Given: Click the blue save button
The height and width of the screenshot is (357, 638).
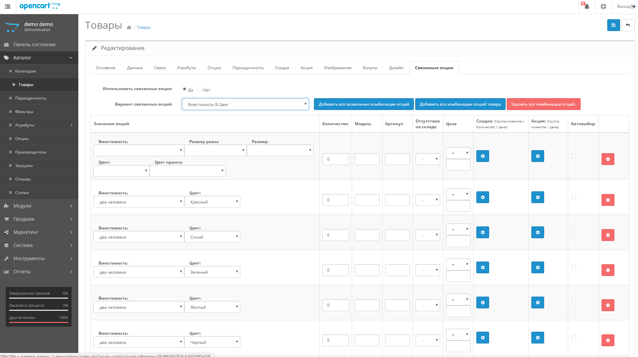Looking at the screenshot, I should (x=613, y=25).
